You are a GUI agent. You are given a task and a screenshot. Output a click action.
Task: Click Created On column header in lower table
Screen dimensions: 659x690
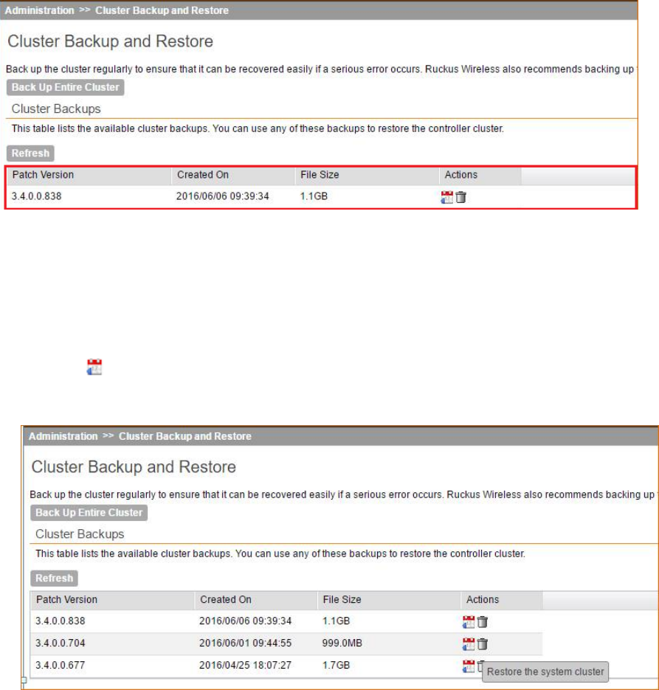pyautogui.click(x=226, y=599)
